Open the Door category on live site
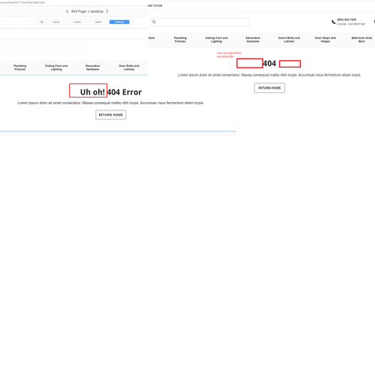Image resolution: width=375 pixels, height=373 pixels. tap(151, 38)
